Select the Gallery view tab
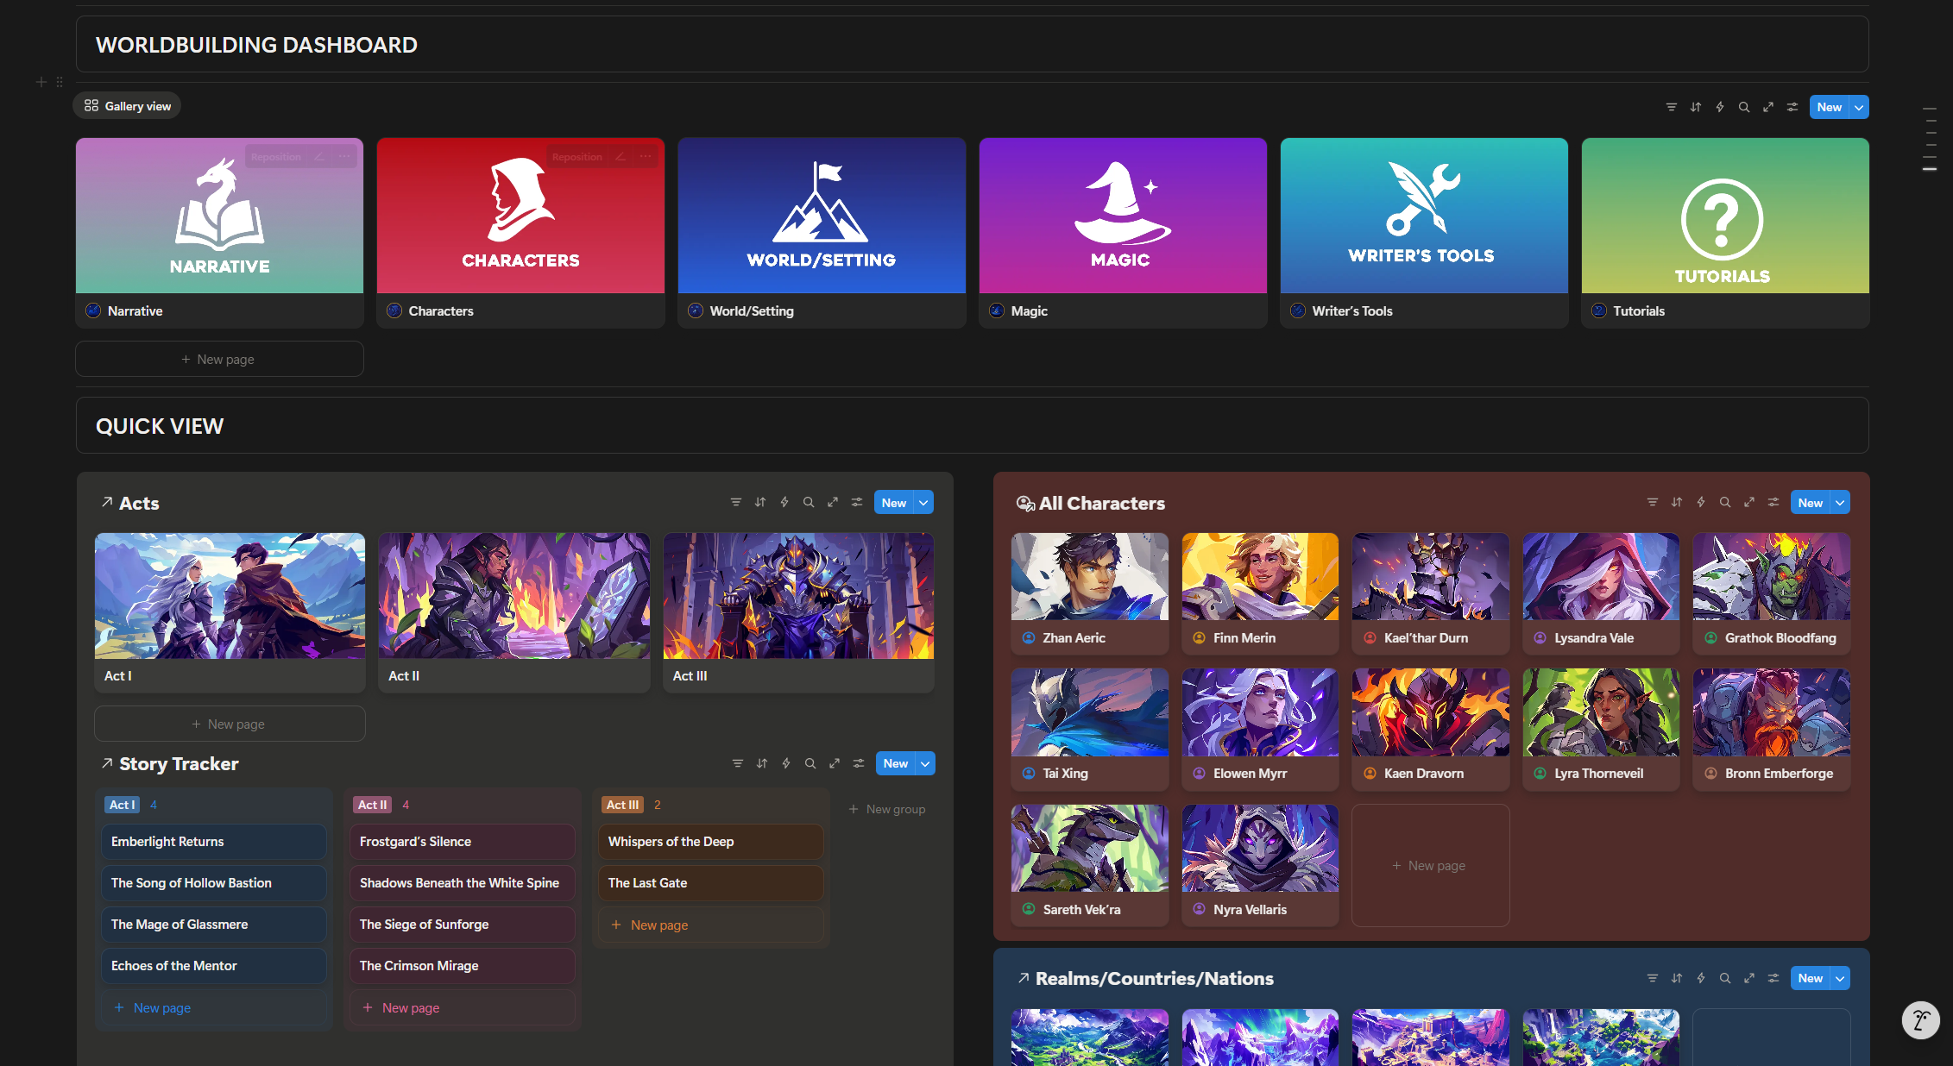 tap(128, 106)
